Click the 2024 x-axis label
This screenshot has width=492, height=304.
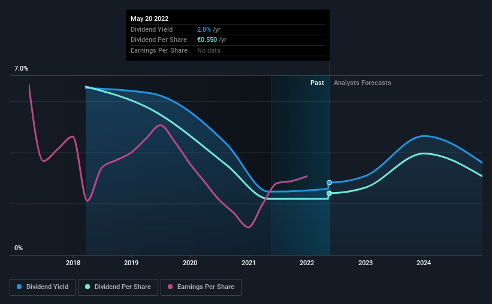pos(424,263)
